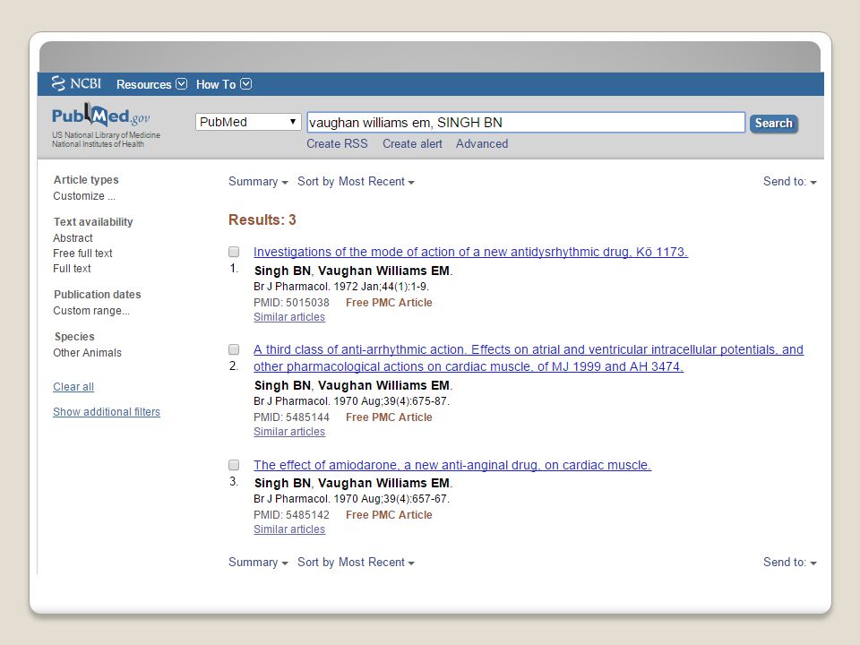Click the 'Article types' filter heading
Screen dimensions: 860x645
click(x=86, y=180)
